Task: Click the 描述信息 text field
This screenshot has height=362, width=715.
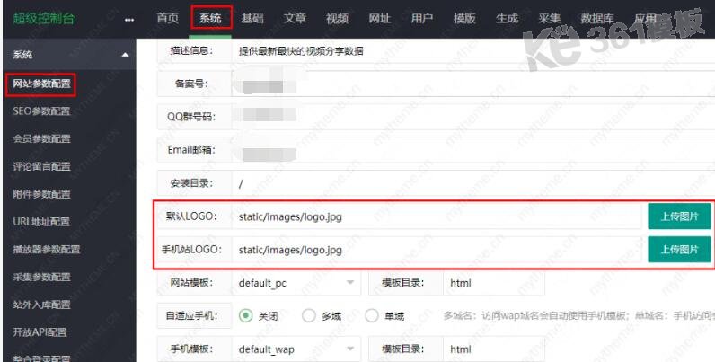Action: pyautogui.click(x=472, y=51)
